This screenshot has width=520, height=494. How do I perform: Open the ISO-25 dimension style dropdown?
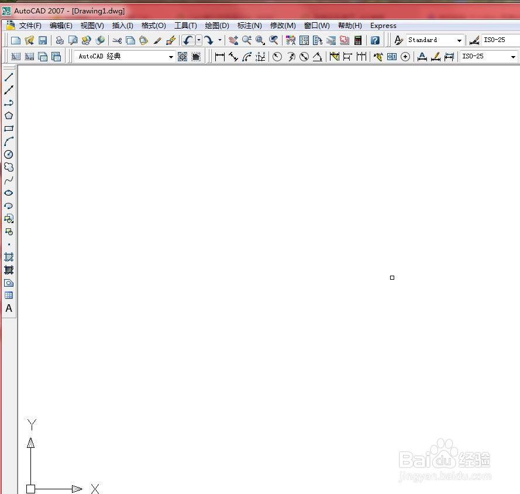pos(513,57)
